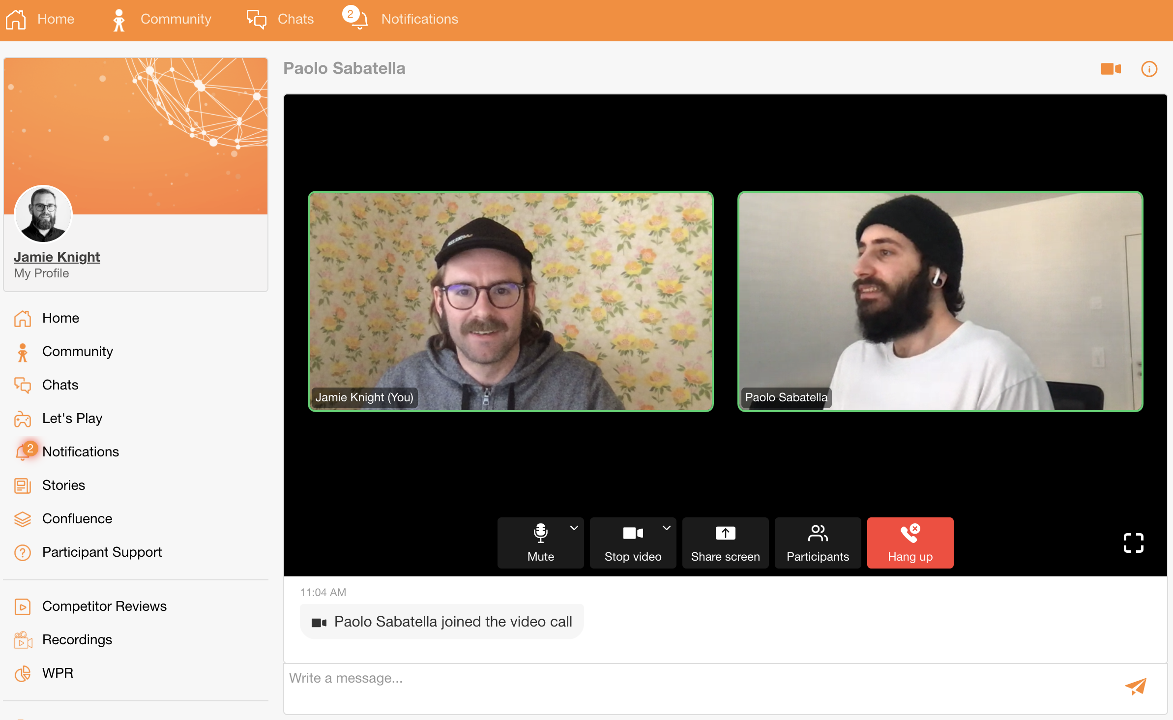Click Jamie Knight (You) video tile
The height and width of the screenshot is (720, 1173).
point(511,301)
